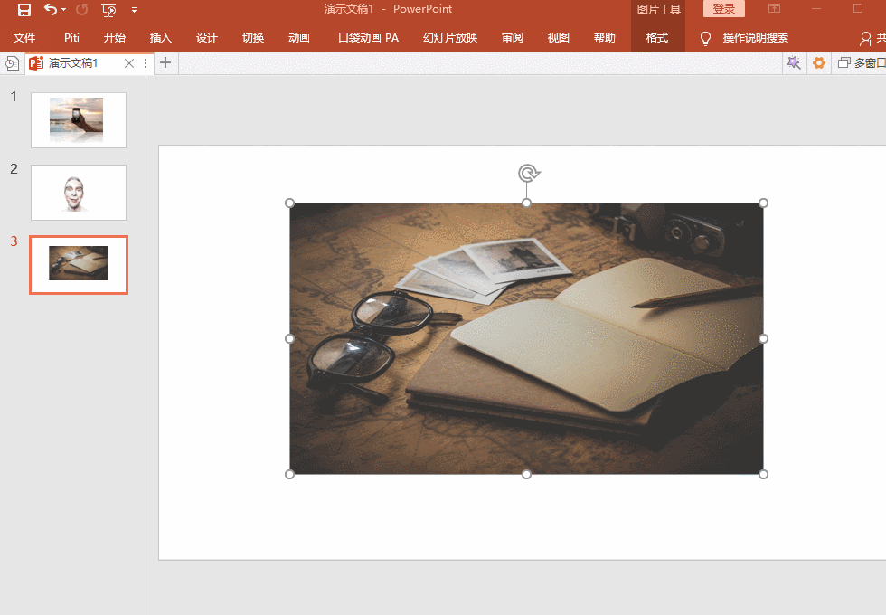Add a new document tab with plus
Image resolution: width=886 pixels, height=615 pixels.
click(x=165, y=62)
